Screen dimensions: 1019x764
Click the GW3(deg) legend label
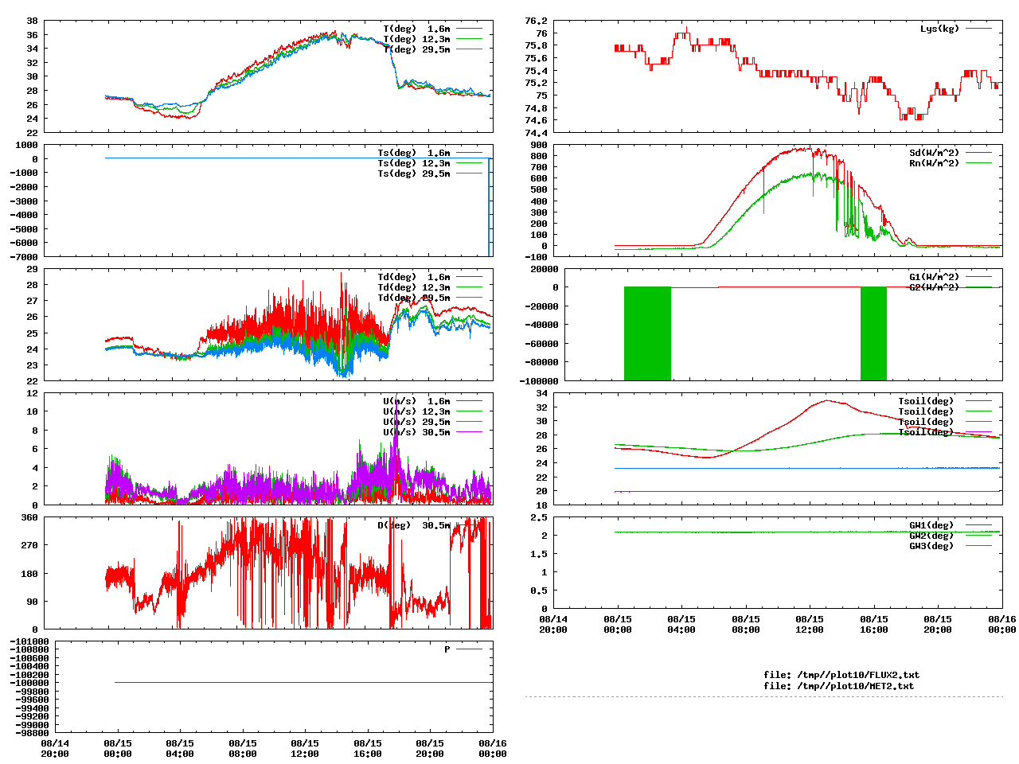(x=931, y=546)
